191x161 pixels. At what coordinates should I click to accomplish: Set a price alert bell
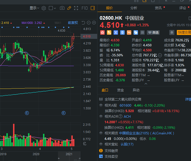coord(172,33)
